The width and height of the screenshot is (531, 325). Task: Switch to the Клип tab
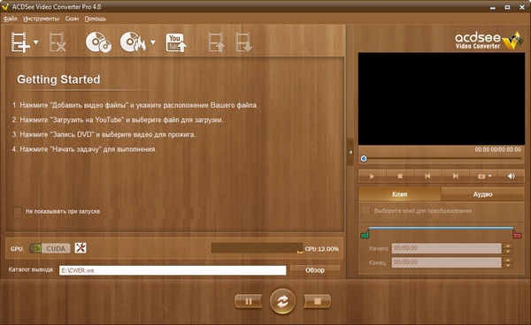[400, 194]
